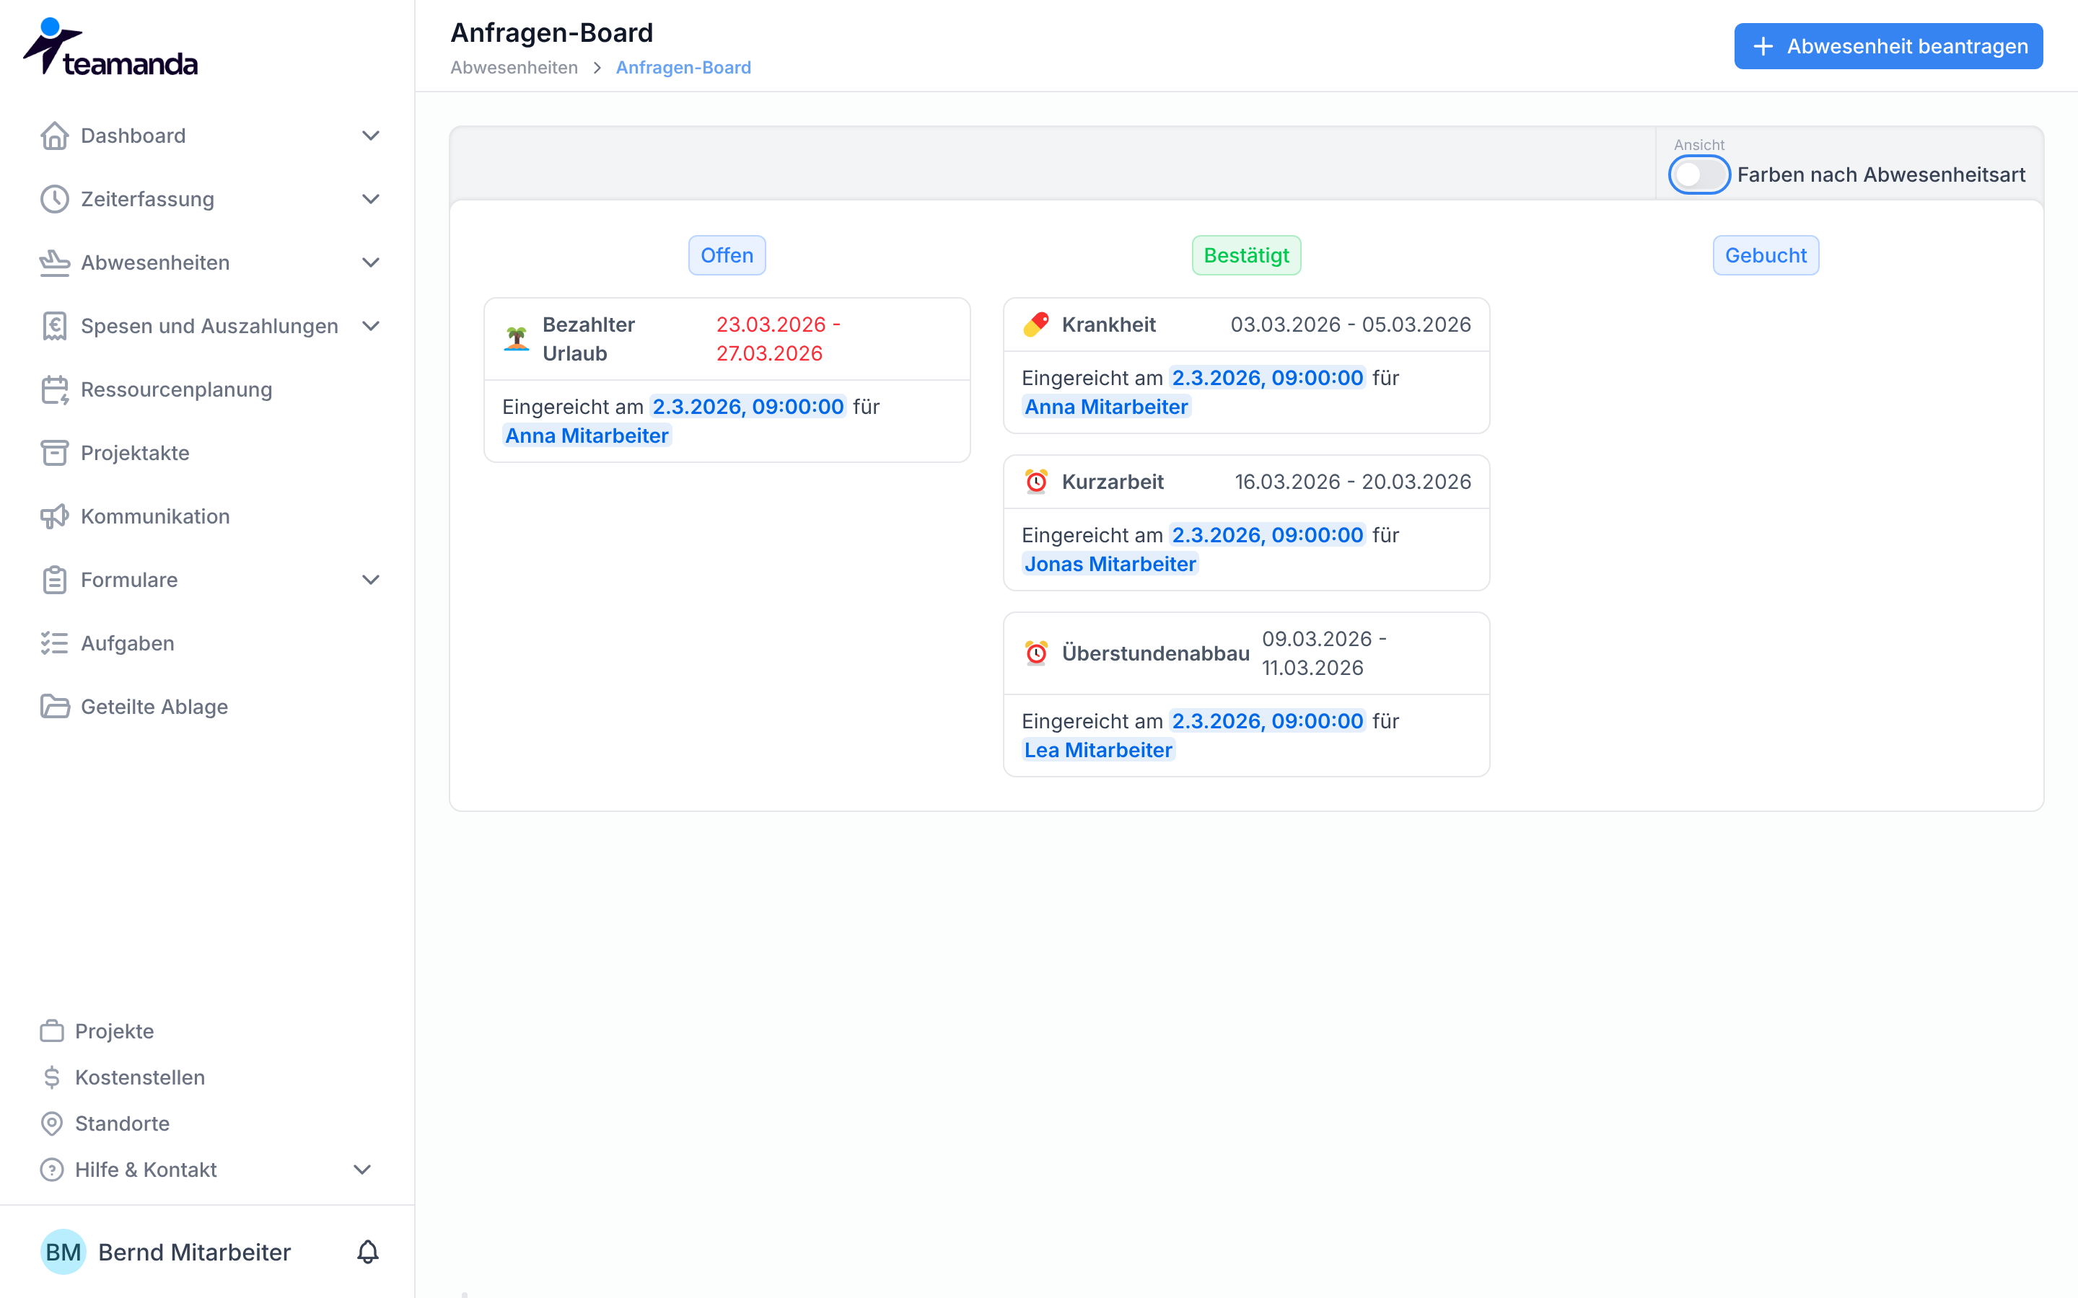Image resolution: width=2078 pixels, height=1298 pixels.
Task: Expand the Abwesenheiten menu chevron
Action: (370, 262)
